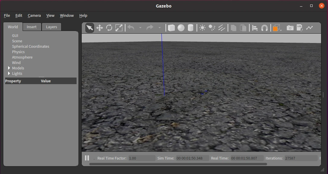Maximize the Gazebo window
The width and height of the screenshot is (328, 174).
click(311, 6)
